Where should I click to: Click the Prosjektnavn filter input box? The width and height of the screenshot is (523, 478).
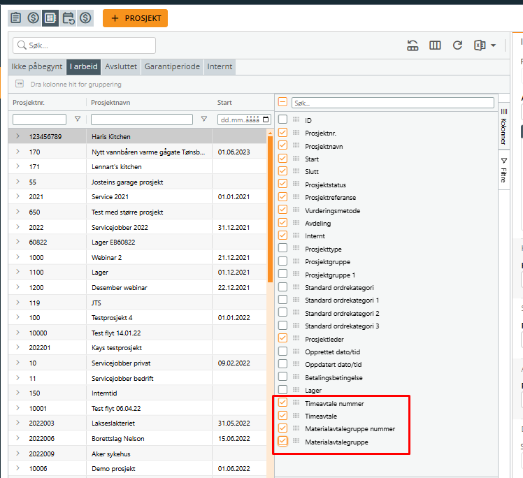pyautogui.click(x=142, y=119)
